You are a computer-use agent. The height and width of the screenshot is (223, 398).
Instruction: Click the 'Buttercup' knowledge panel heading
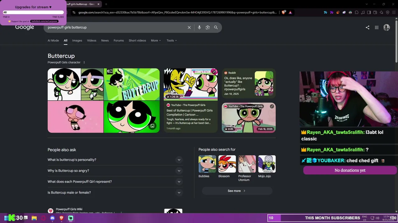(x=61, y=56)
